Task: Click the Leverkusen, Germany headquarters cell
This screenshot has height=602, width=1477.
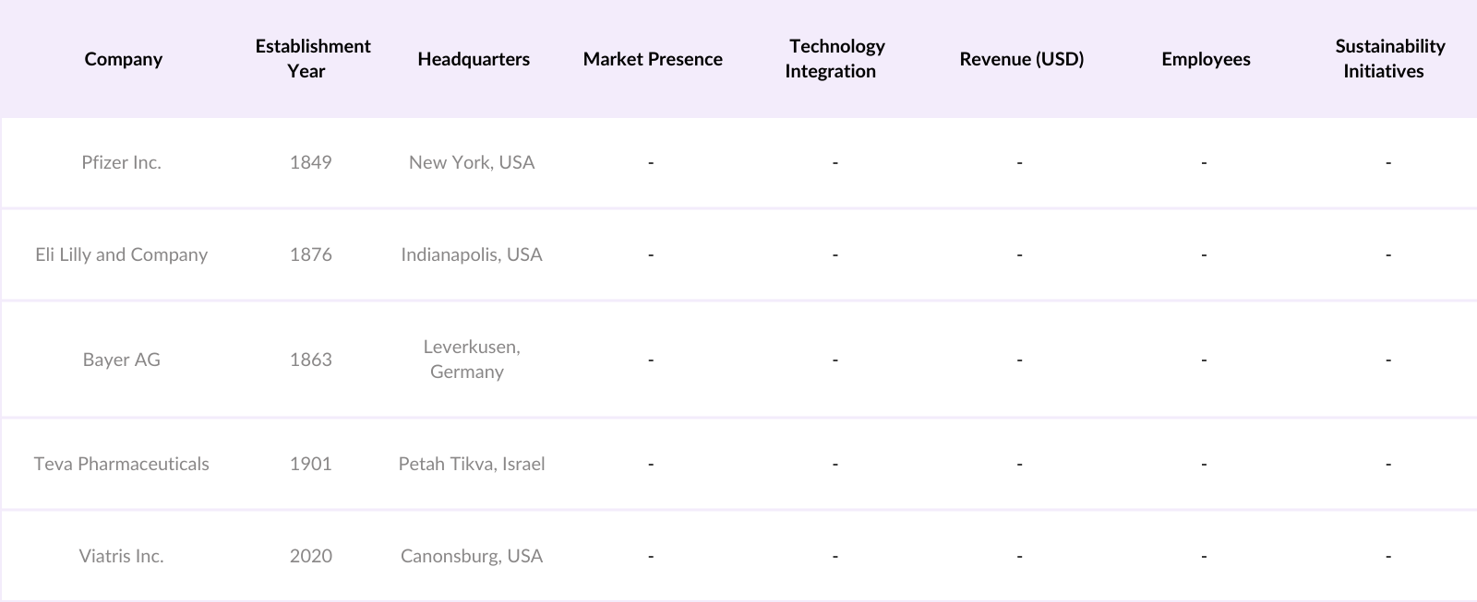Action: coord(471,360)
